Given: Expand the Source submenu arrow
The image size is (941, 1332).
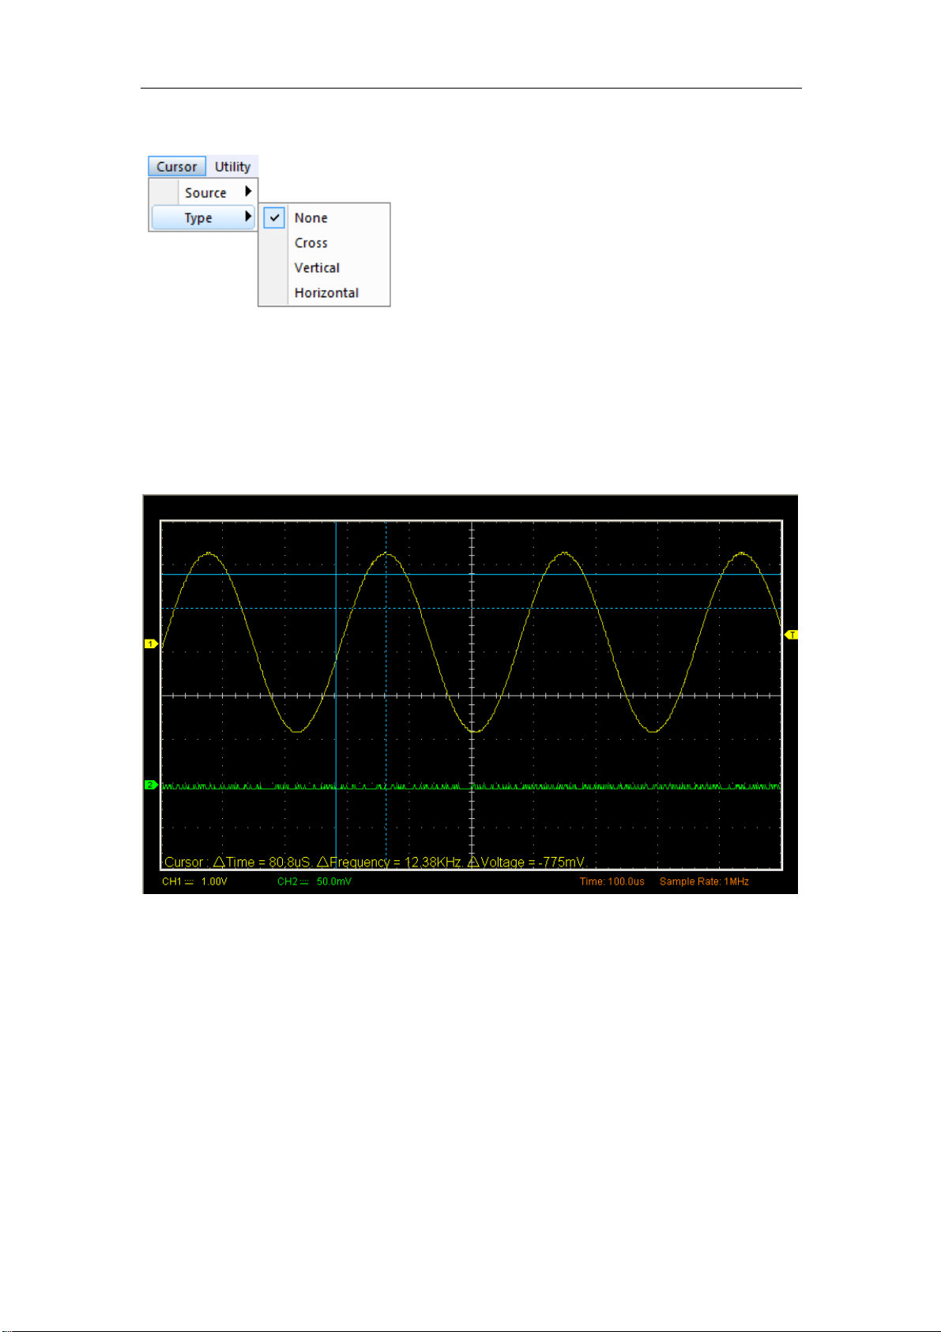Looking at the screenshot, I should click(x=248, y=191).
